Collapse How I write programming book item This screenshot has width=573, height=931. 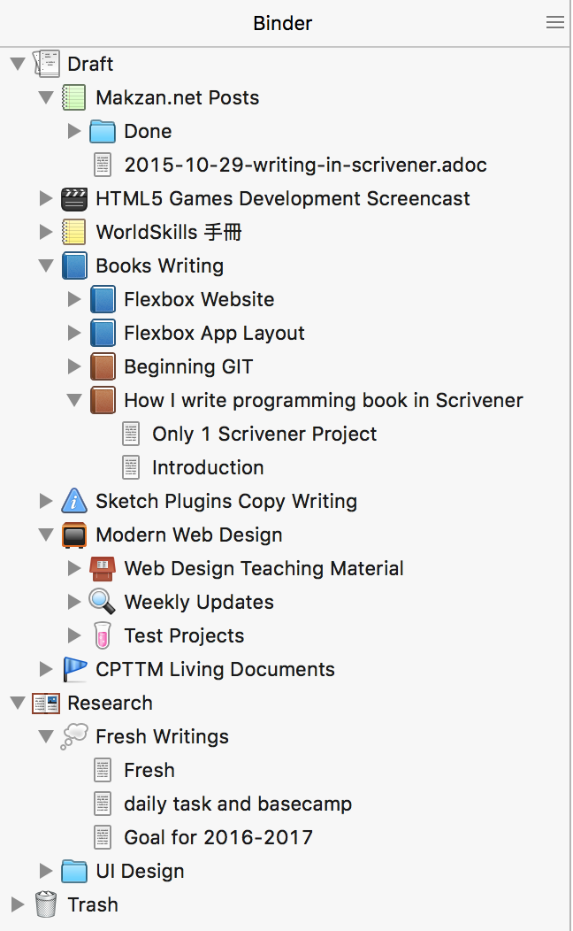click(74, 400)
